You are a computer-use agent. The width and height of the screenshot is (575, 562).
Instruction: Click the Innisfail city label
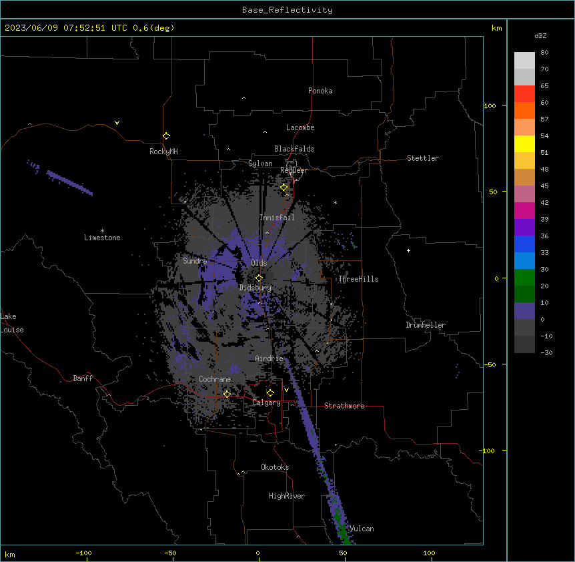[277, 218]
